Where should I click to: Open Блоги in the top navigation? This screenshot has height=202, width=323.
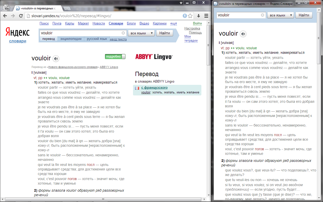(131, 23)
